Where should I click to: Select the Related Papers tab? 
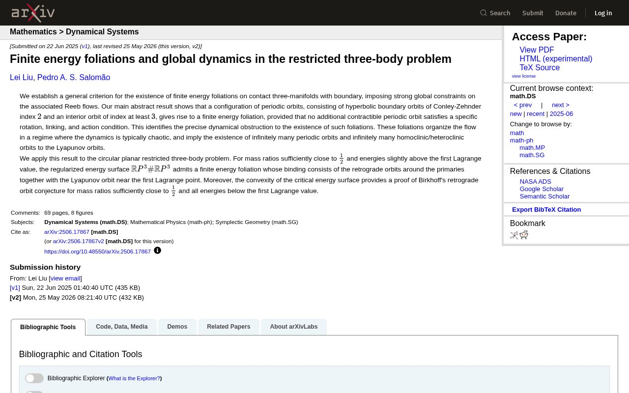pos(229,327)
